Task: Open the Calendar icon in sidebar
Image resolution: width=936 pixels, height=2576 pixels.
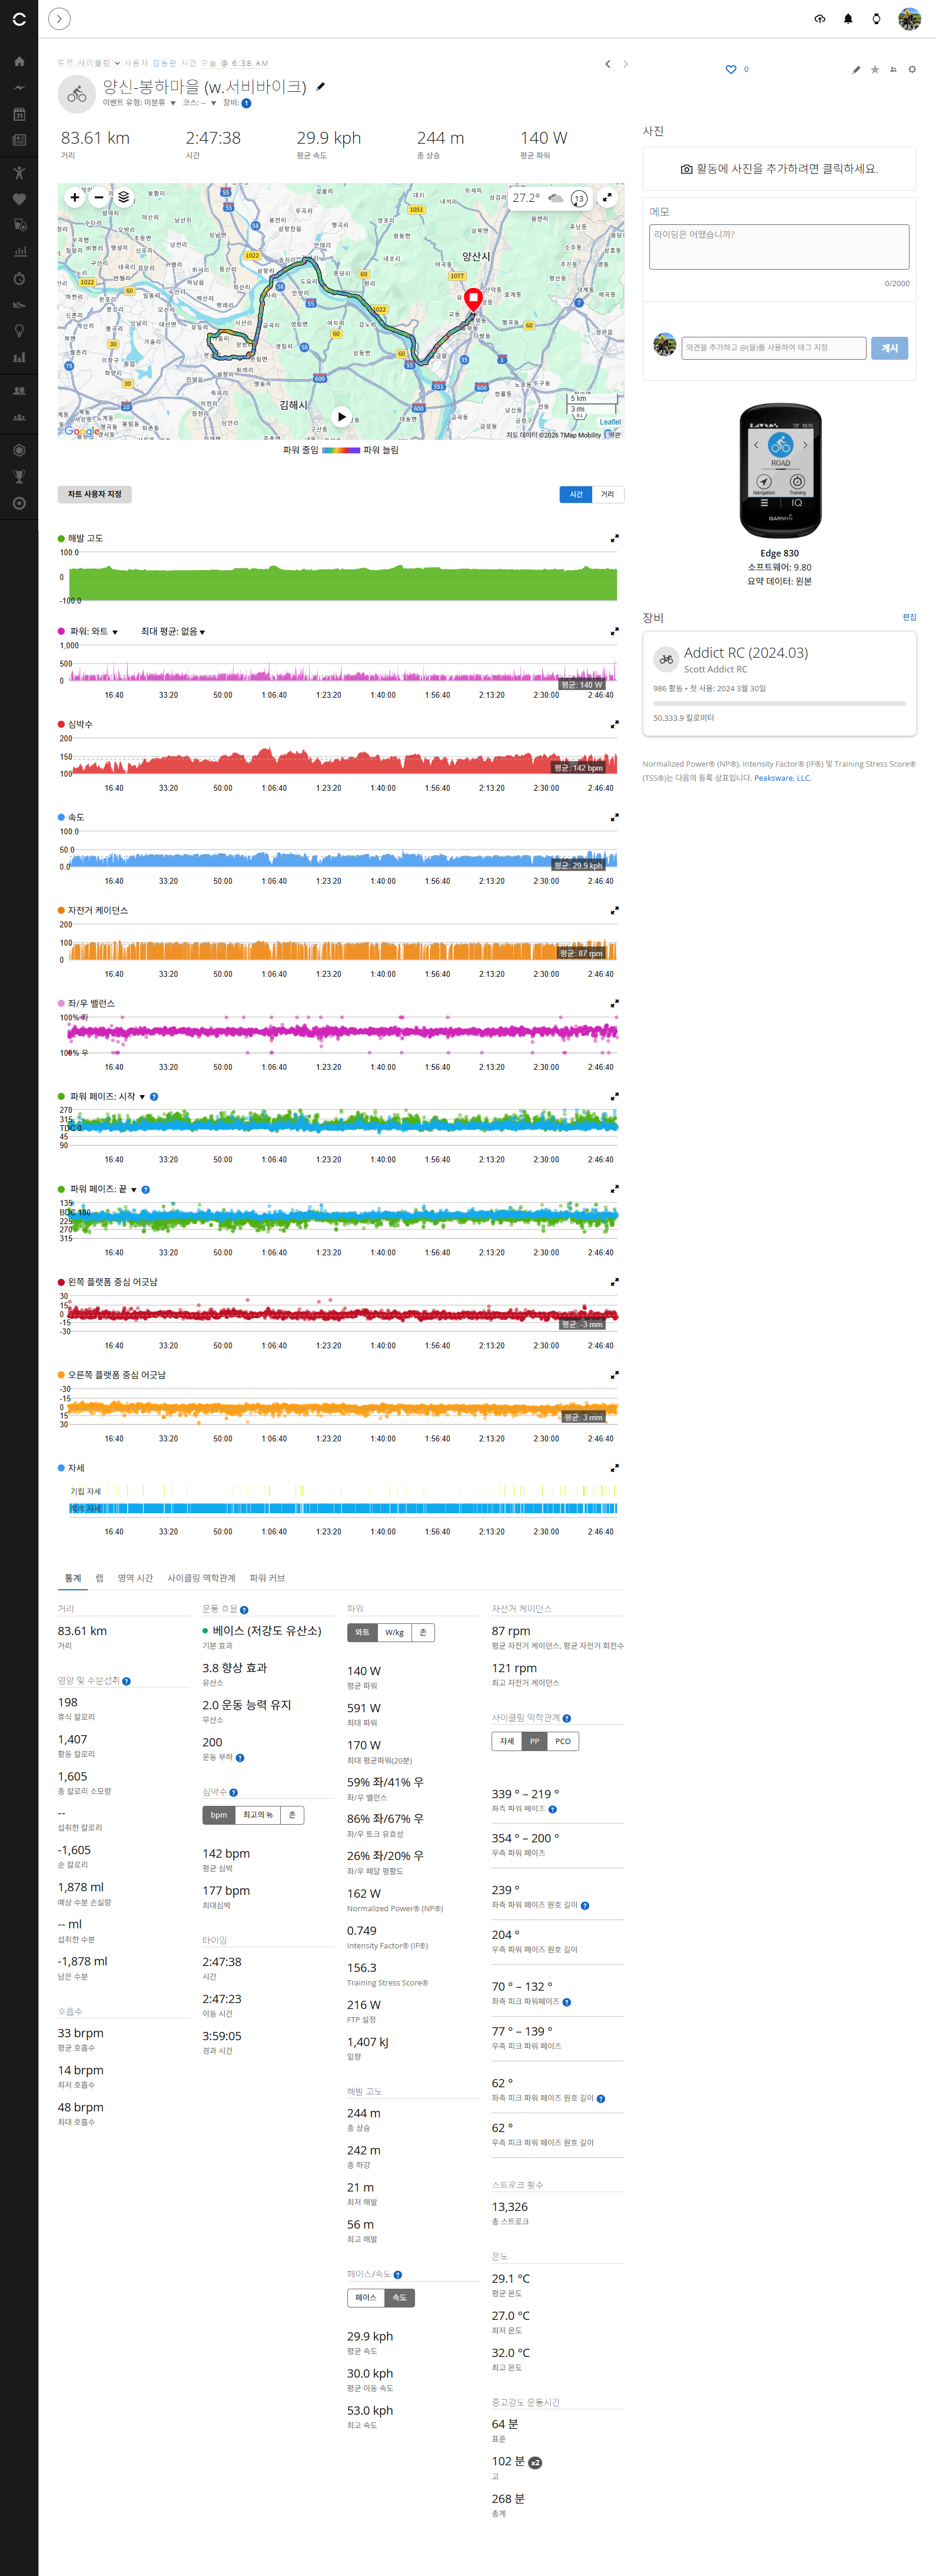Action: coord(19,114)
